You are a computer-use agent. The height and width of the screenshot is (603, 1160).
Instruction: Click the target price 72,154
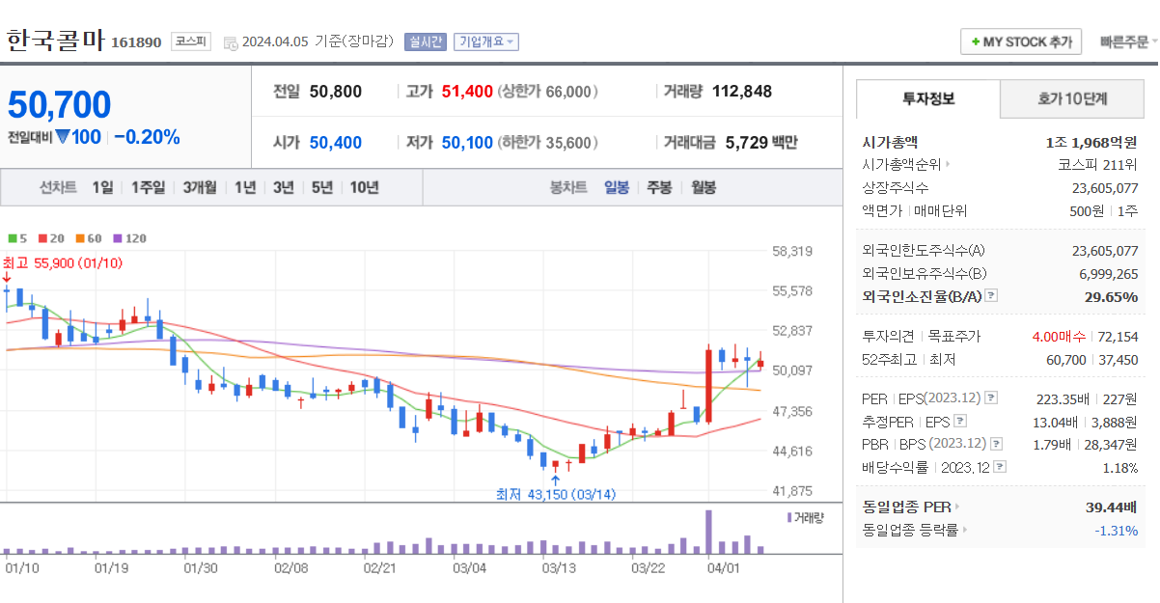pos(1118,337)
